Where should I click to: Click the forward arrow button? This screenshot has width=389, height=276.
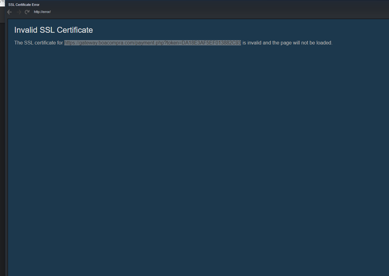tap(19, 12)
